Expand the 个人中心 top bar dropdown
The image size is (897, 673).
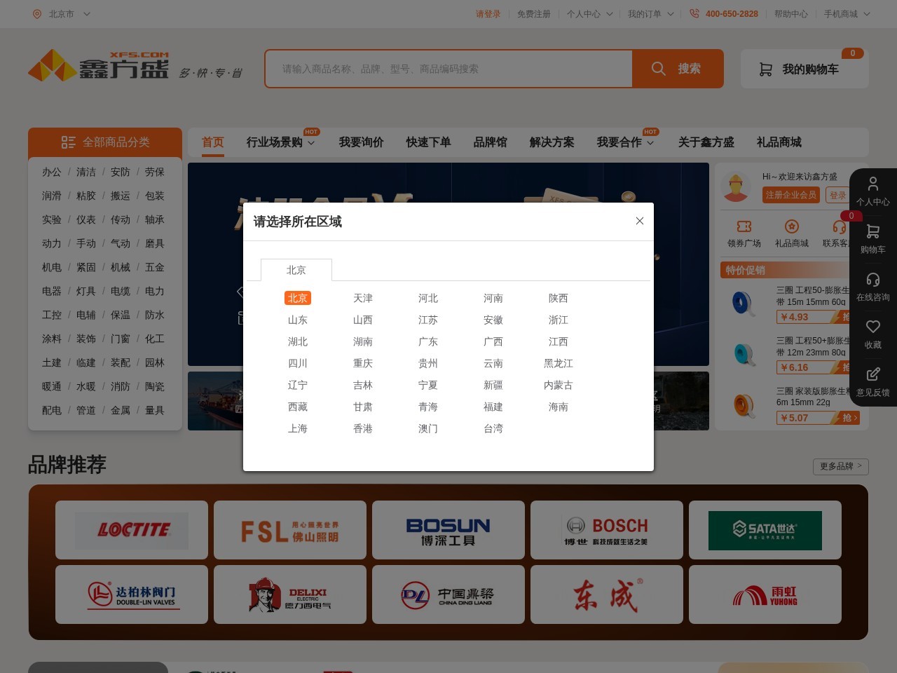610,14
